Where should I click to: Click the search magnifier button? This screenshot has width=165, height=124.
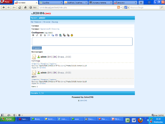[x=162, y=7]
